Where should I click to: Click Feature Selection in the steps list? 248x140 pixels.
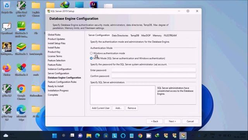click(57, 60)
